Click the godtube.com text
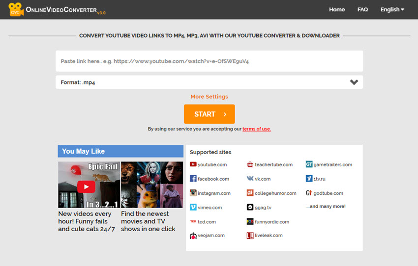Viewport: 418px width, 266px height. tap(328, 193)
